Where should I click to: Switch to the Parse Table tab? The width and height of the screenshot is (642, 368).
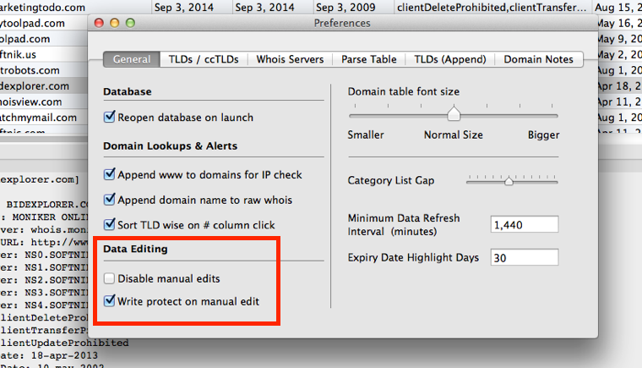[369, 59]
